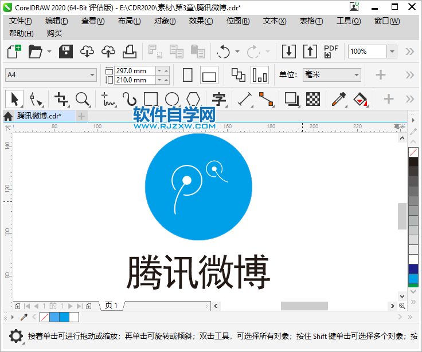Click the cloud upload icon
This screenshot has height=352, width=422.
tap(108, 52)
